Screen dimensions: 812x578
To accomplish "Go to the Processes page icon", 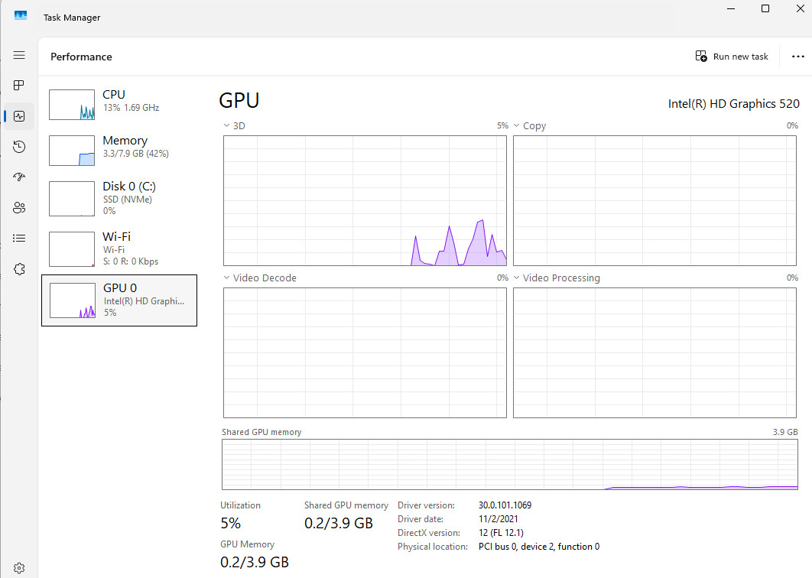I will tap(19, 86).
